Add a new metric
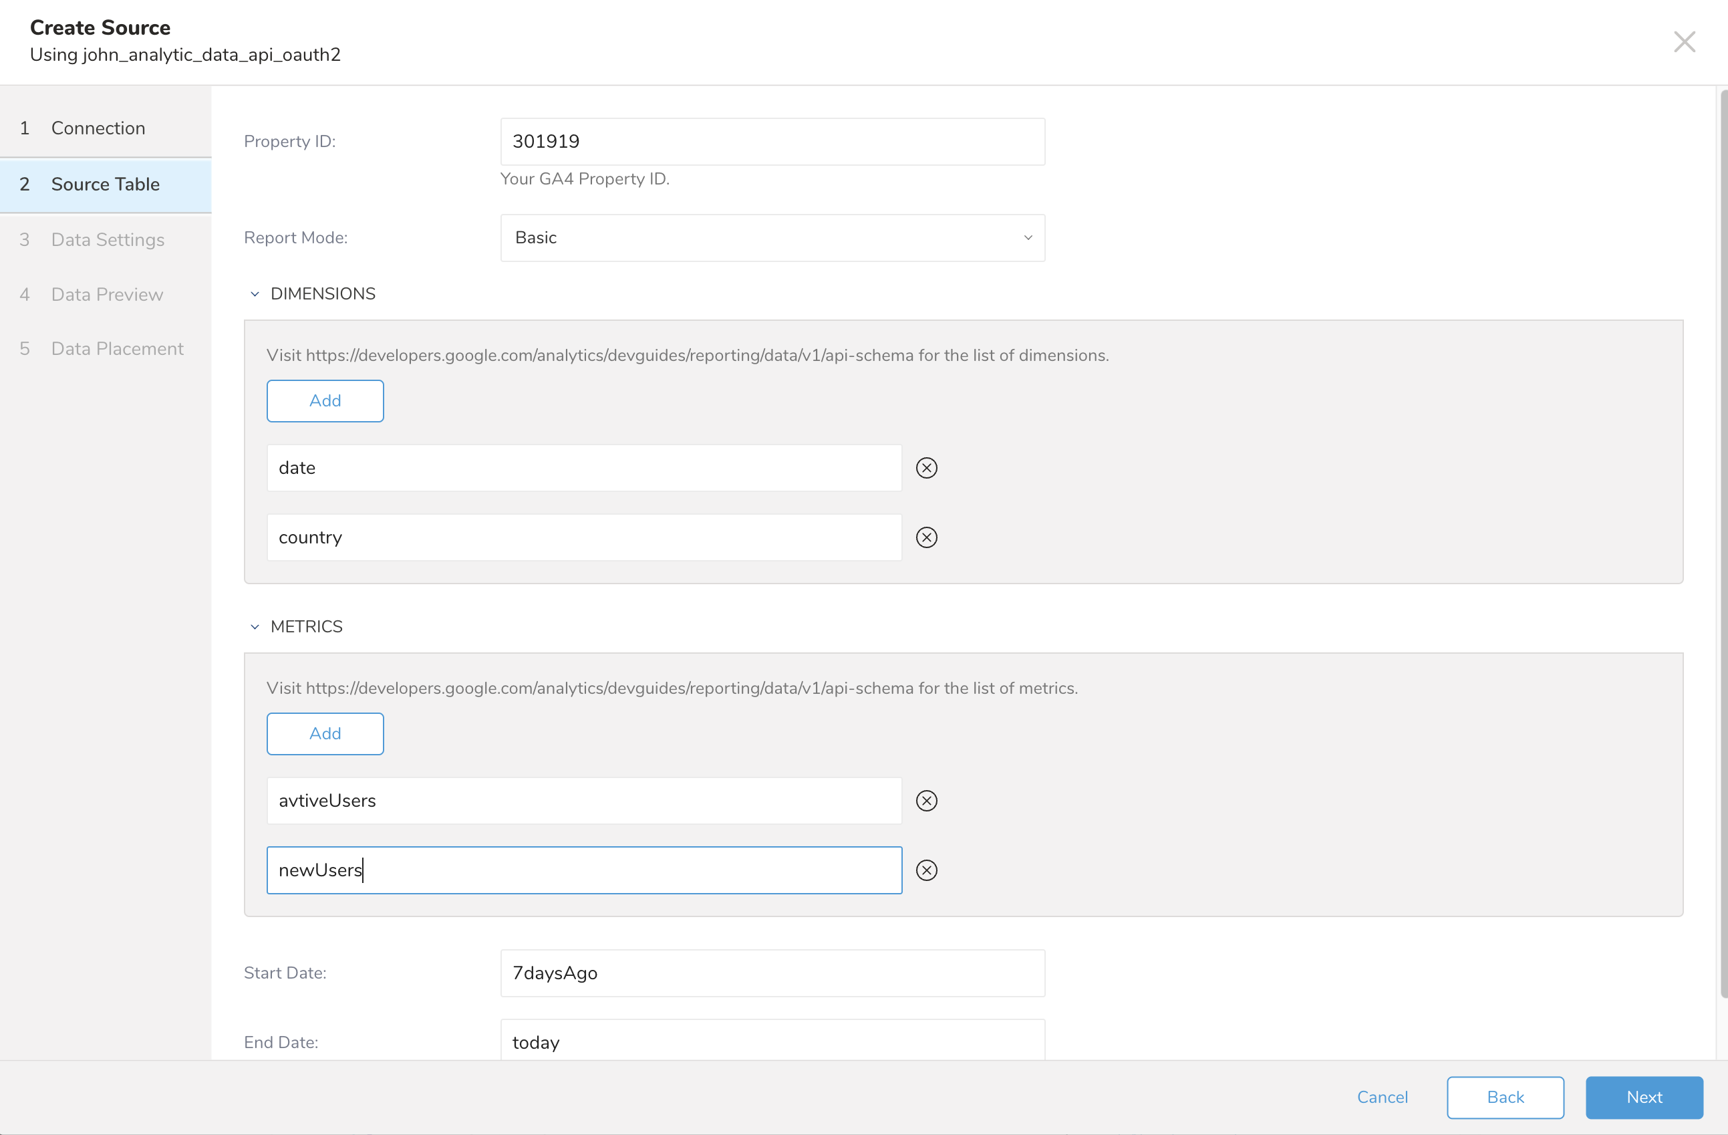Image resolution: width=1728 pixels, height=1135 pixels. (325, 733)
